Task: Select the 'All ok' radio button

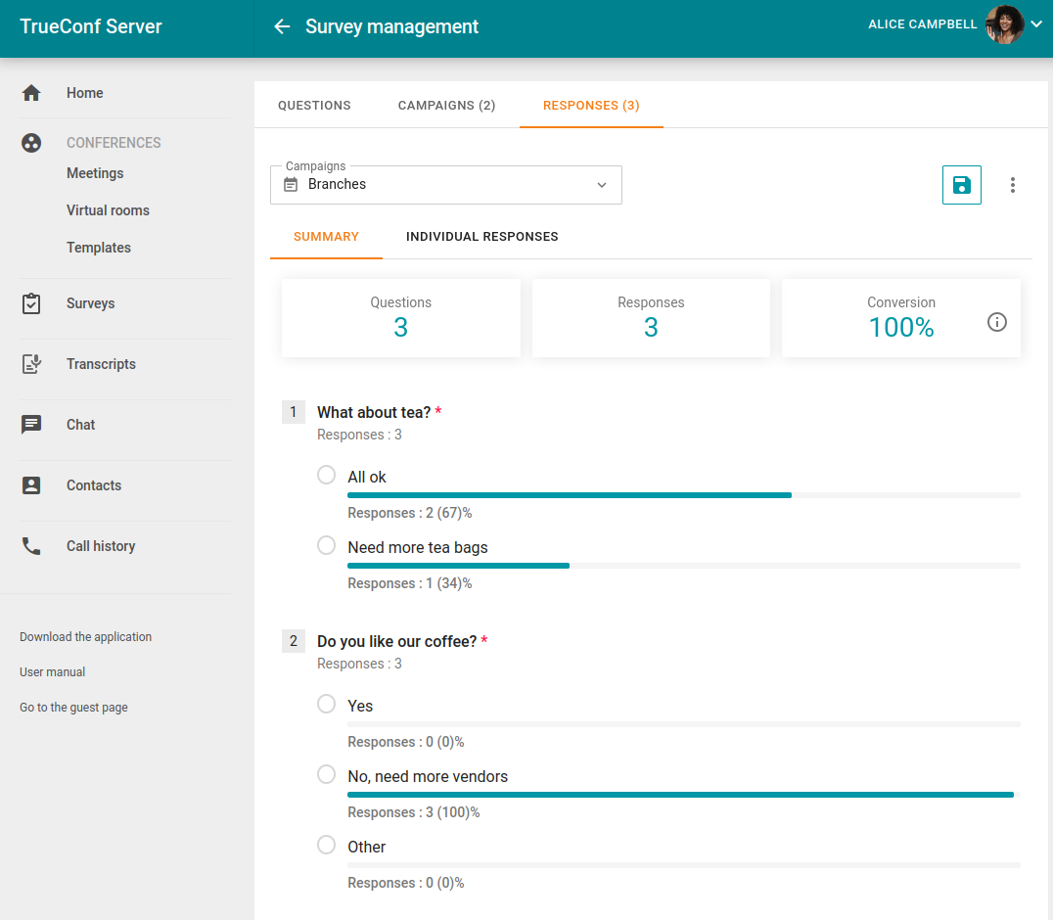Action: tap(327, 475)
